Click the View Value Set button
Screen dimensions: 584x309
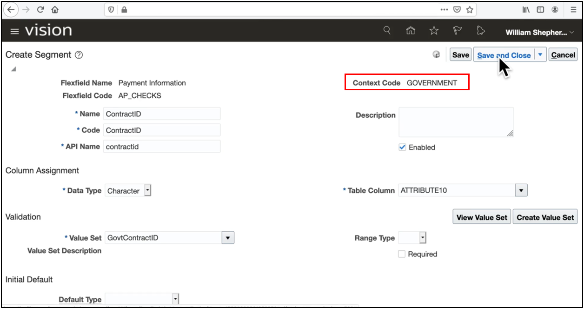pyautogui.click(x=482, y=217)
